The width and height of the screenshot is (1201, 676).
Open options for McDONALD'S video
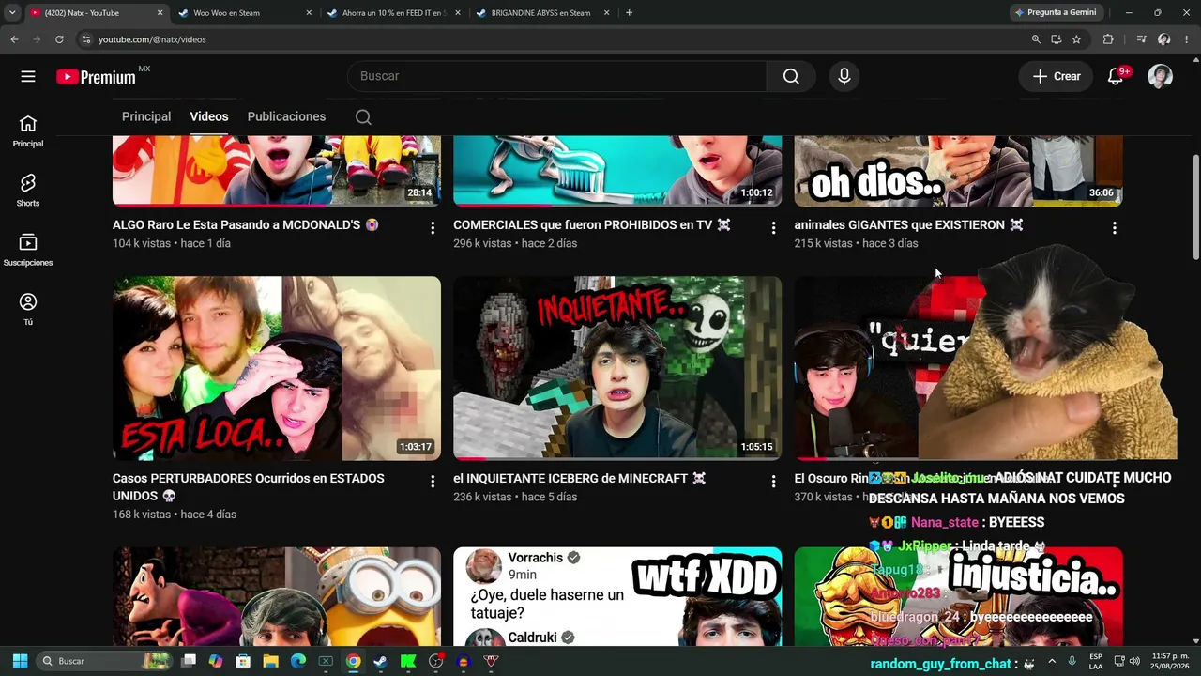[x=433, y=228]
